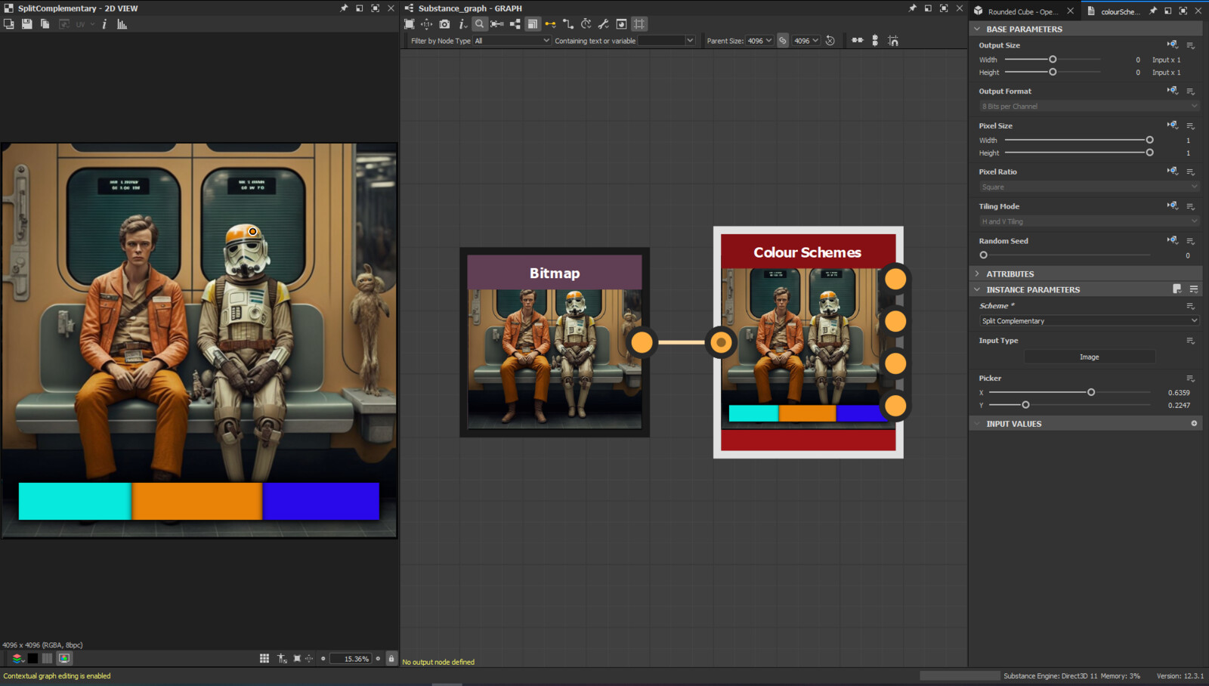This screenshot has width=1209, height=686.
Task: Click the Bitmap node output connector
Action: 642,342
